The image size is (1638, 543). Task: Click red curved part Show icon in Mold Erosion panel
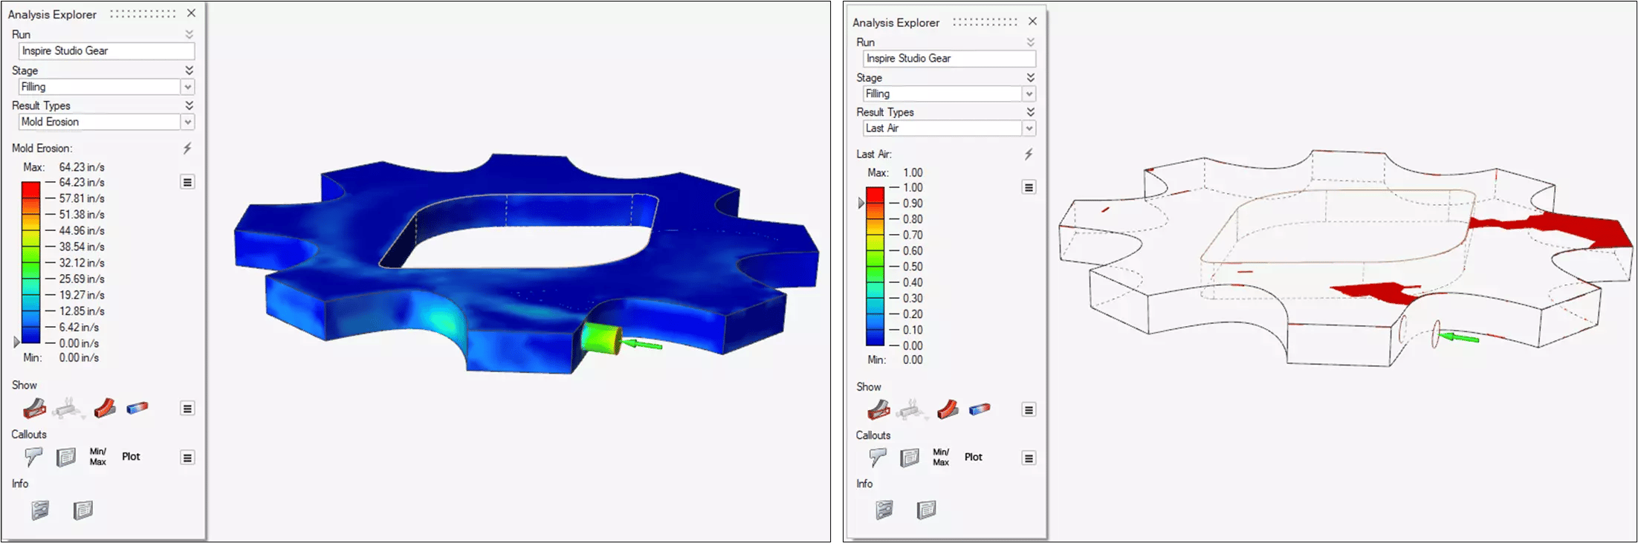105,409
